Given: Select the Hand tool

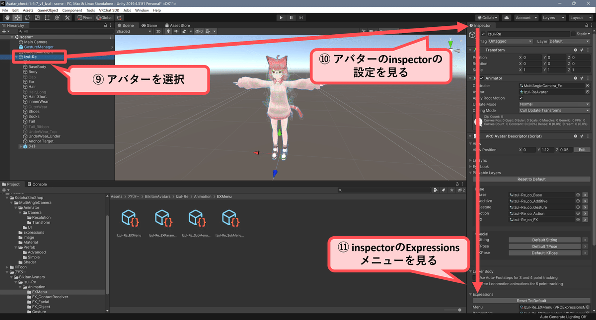Looking at the screenshot, I should tap(7, 18).
